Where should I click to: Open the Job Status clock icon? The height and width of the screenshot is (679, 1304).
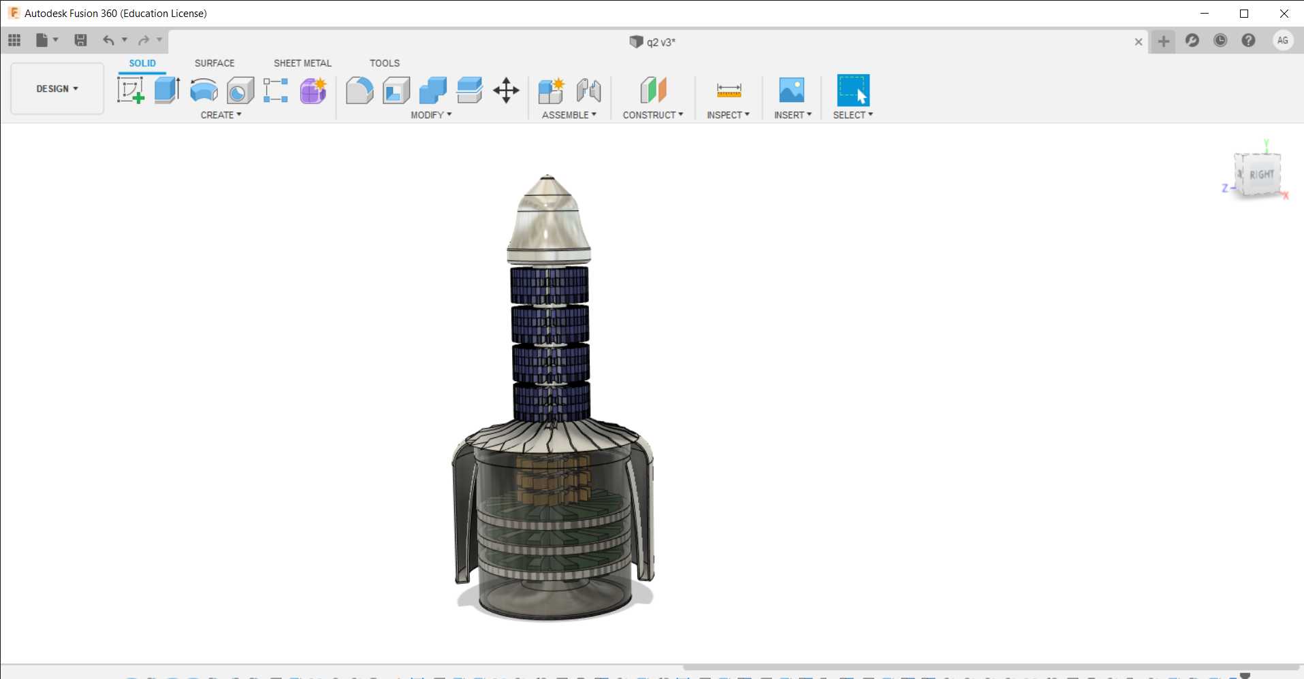[1220, 40]
